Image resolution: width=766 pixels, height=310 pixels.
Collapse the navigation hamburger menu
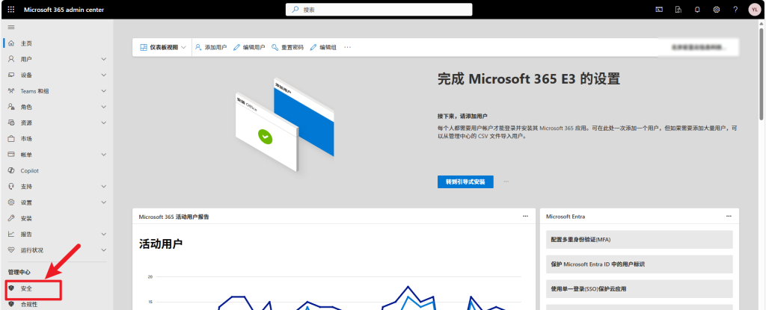(10, 27)
